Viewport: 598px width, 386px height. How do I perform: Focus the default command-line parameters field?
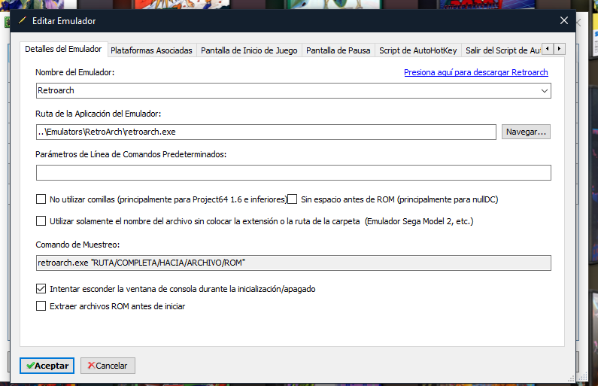pyautogui.click(x=293, y=173)
